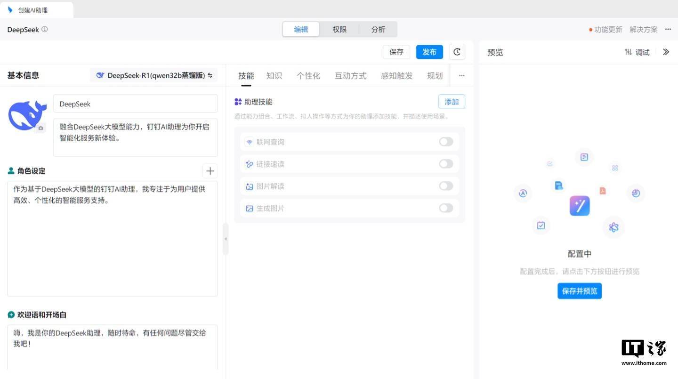Collapse preview panel with double chevron

pyautogui.click(x=666, y=52)
